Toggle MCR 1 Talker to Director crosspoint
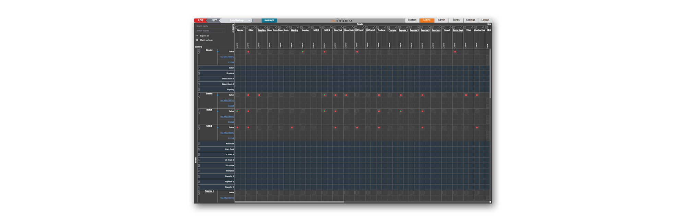This screenshot has width=686, height=222. [237, 111]
